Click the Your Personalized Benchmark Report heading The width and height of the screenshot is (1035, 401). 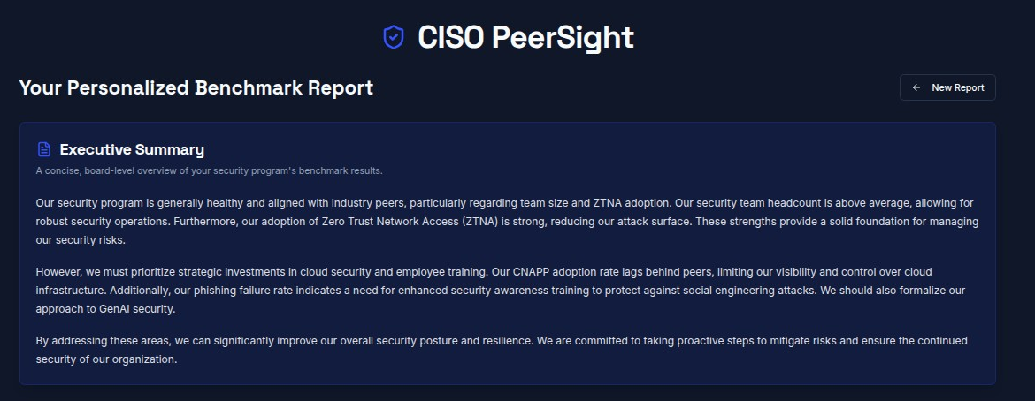pos(196,88)
